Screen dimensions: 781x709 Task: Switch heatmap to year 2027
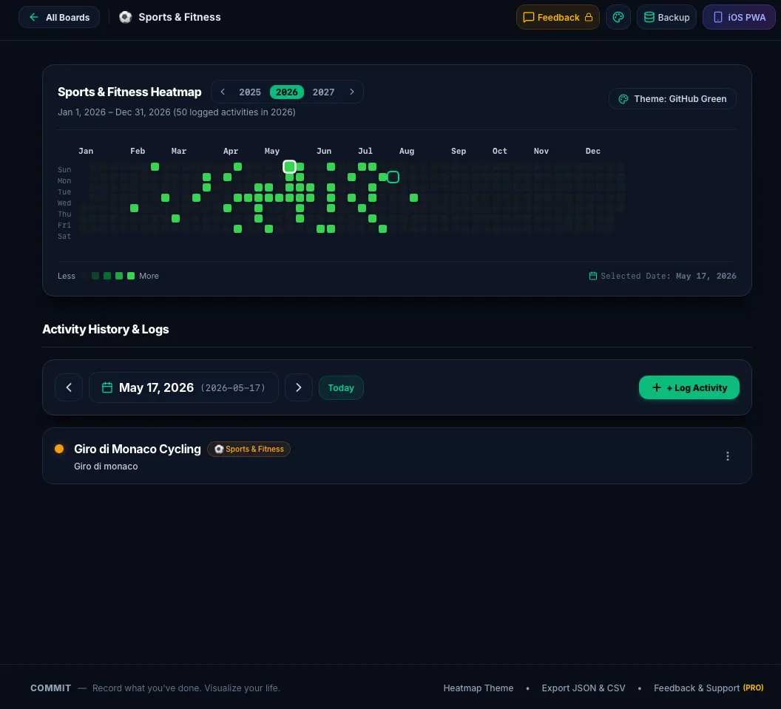(324, 92)
